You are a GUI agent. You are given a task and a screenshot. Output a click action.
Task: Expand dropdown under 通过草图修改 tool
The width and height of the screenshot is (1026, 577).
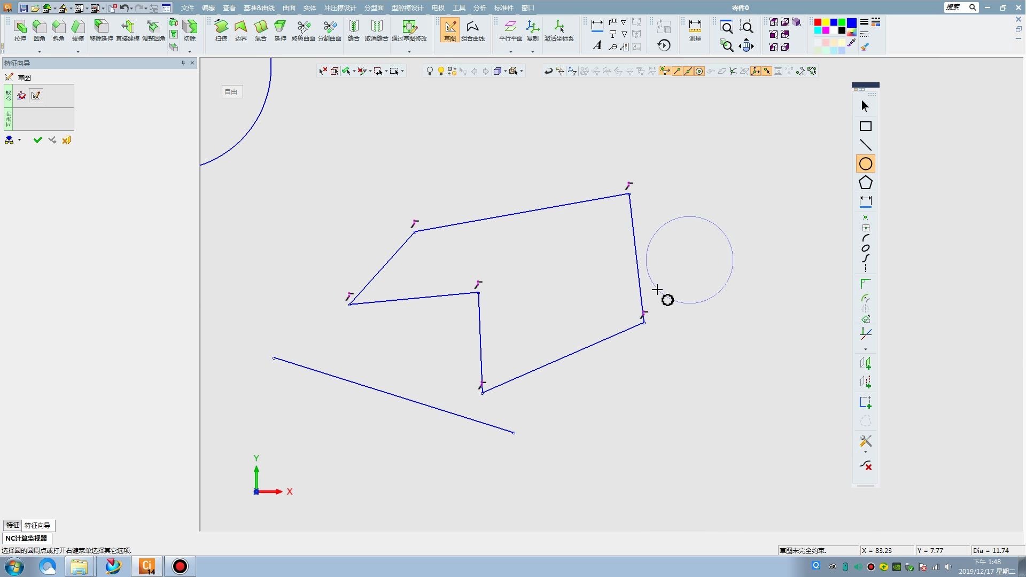409,51
